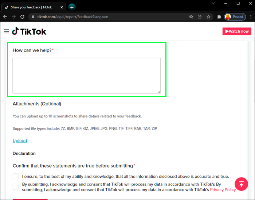Click the crossed-out eye icon in address bar
The height and width of the screenshot is (200, 255).
click(x=191, y=17)
